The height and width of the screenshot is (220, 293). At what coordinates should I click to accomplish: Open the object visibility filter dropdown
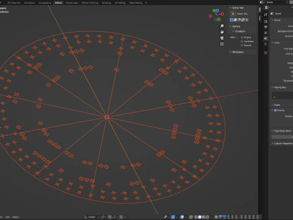pos(167,217)
